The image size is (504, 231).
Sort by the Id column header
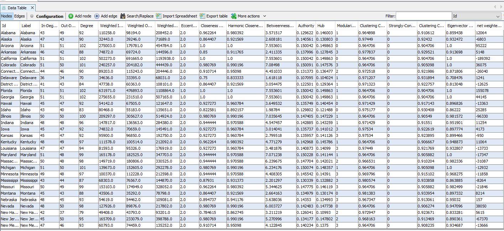click(x=10, y=26)
